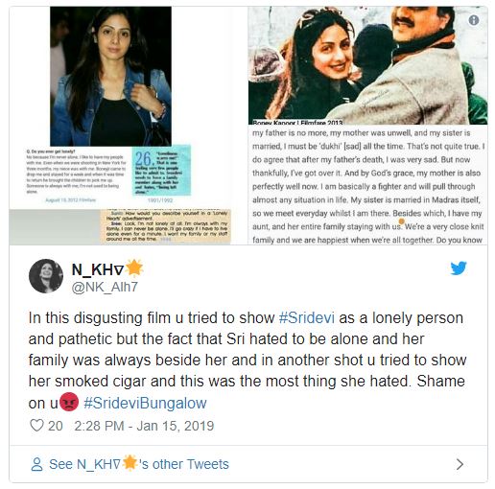The width and height of the screenshot is (495, 489).
Task: Expand other tweets using the right chevron arrow
Action: pos(460,464)
